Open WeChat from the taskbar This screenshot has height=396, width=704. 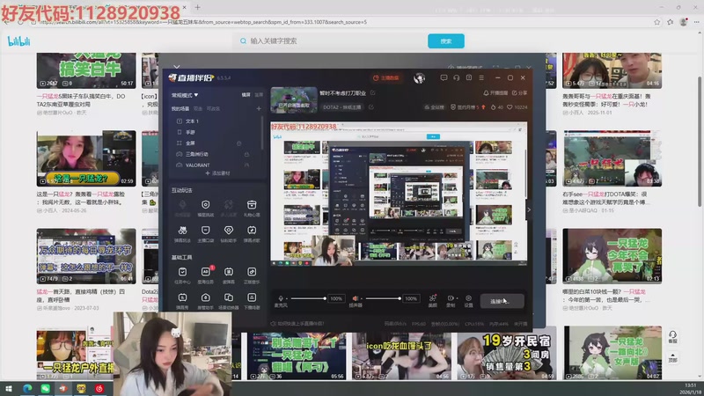(45, 389)
